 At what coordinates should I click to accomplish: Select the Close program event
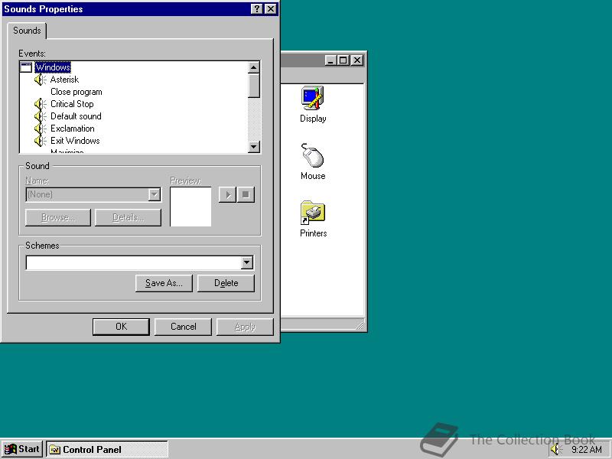pyautogui.click(x=76, y=92)
